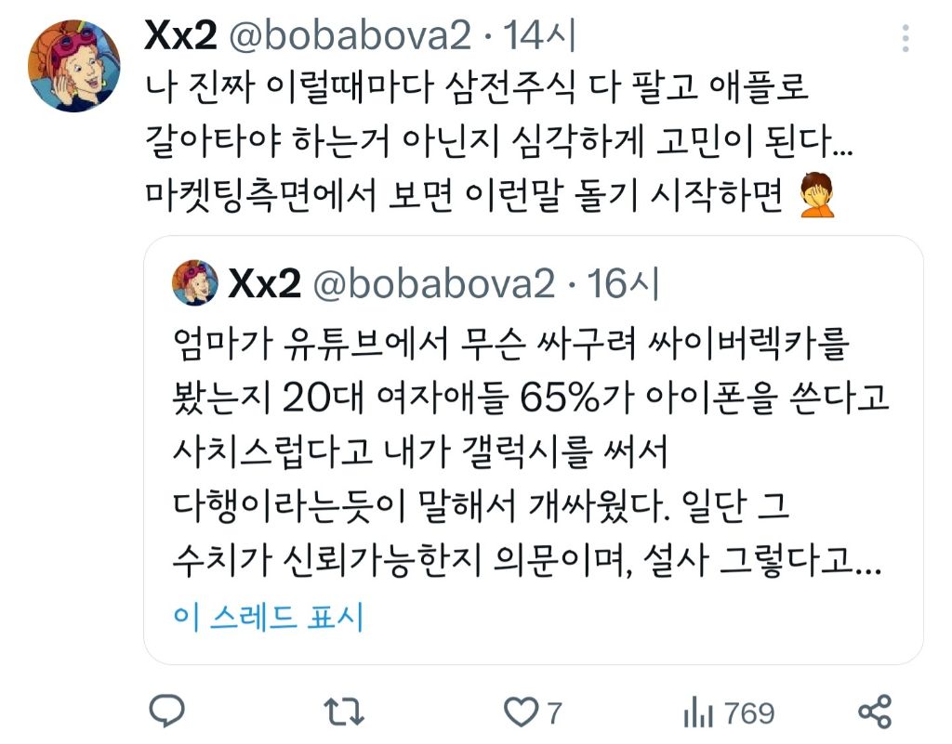
Task: Open the three-dot more options menu
Action: pos(906,38)
